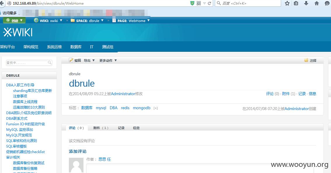The width and height of the screenshot is (331, 173).
Task: Add a tag with the [+] button
Action: point(156,108)
